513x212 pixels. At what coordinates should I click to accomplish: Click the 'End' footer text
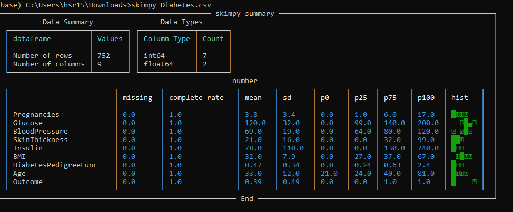click(x=247, y=199)
